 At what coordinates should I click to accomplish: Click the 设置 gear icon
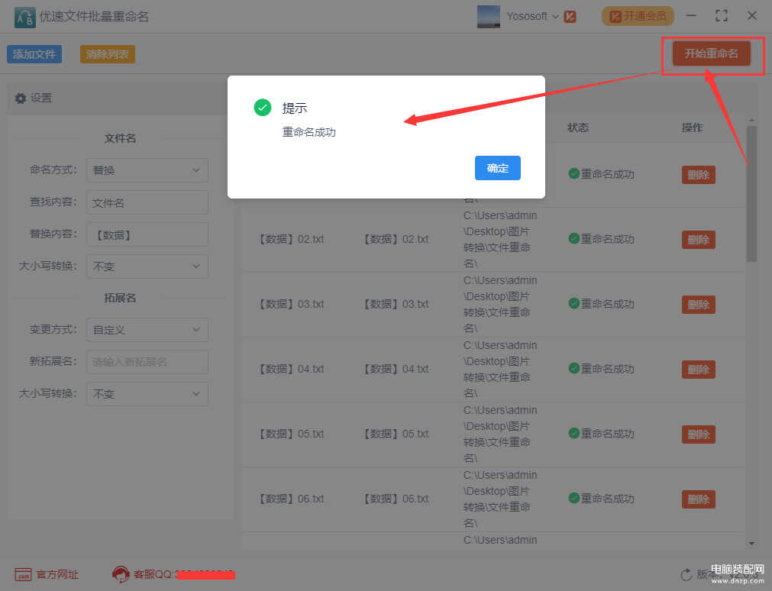coord(21,98)
